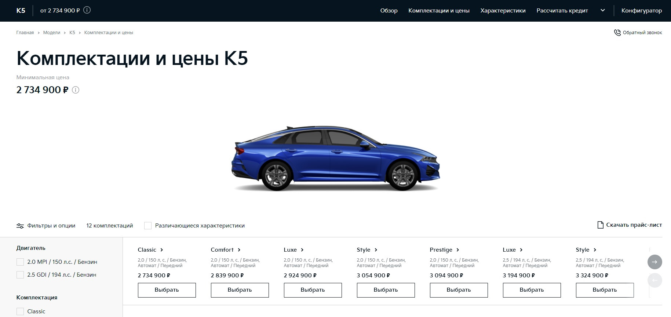This screenshot has height=317, width=671.
Task: Check the 2.5 GDI / 194 л.с. engine filter
Action: click(20, 275)
